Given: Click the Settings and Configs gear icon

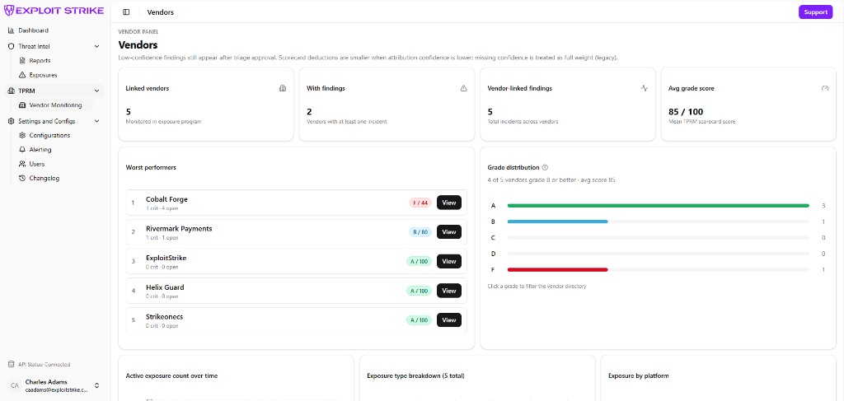Looking at the screenshot, I should click(12, 121).
